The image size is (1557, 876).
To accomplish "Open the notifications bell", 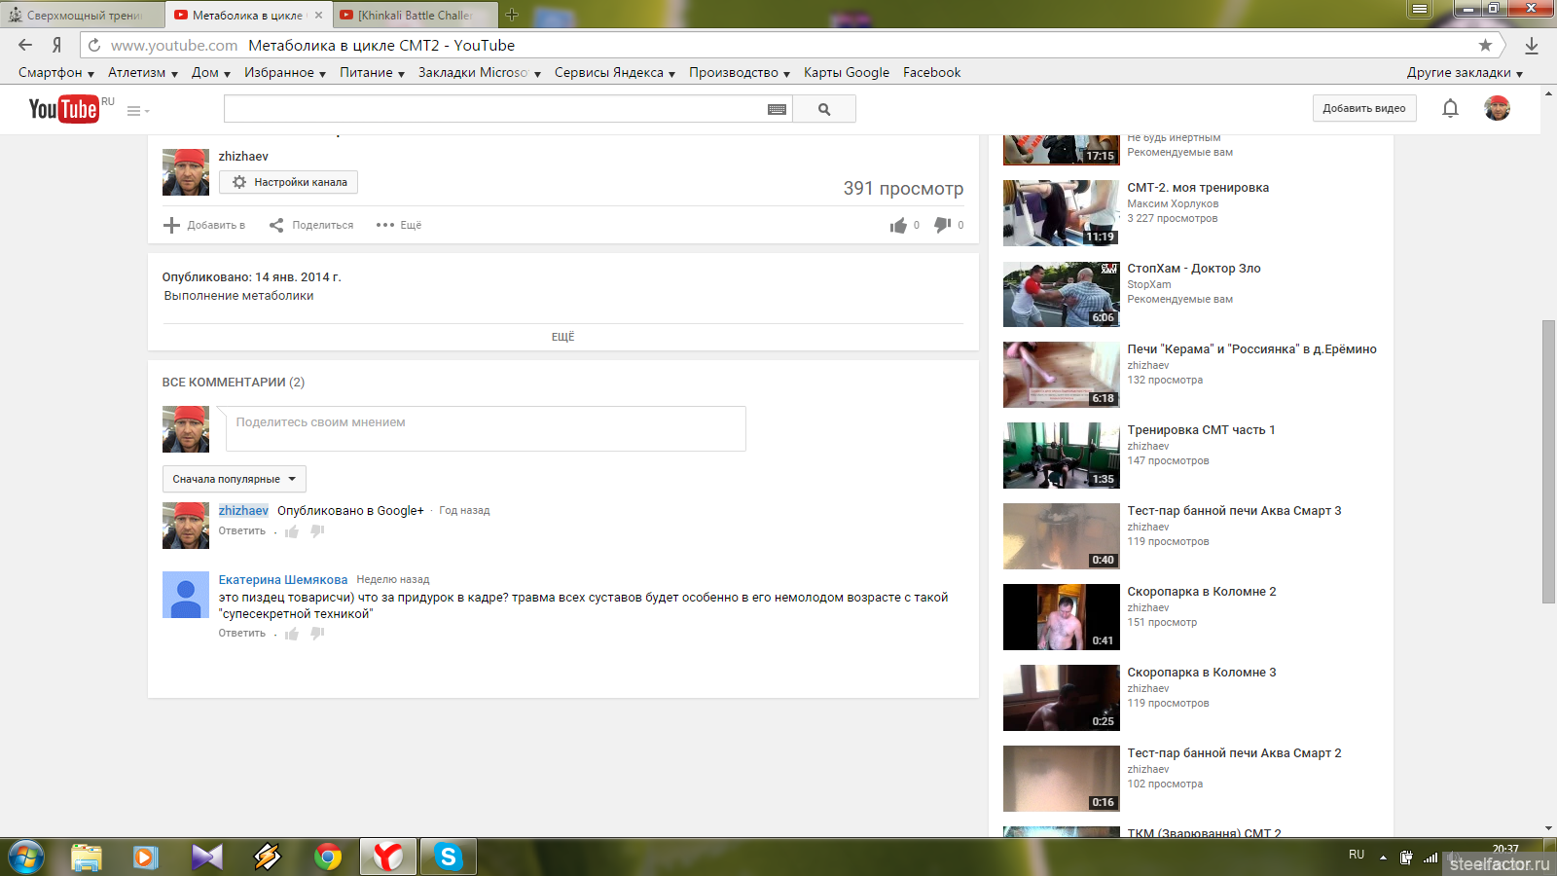I will click(x=1450, y=108).
